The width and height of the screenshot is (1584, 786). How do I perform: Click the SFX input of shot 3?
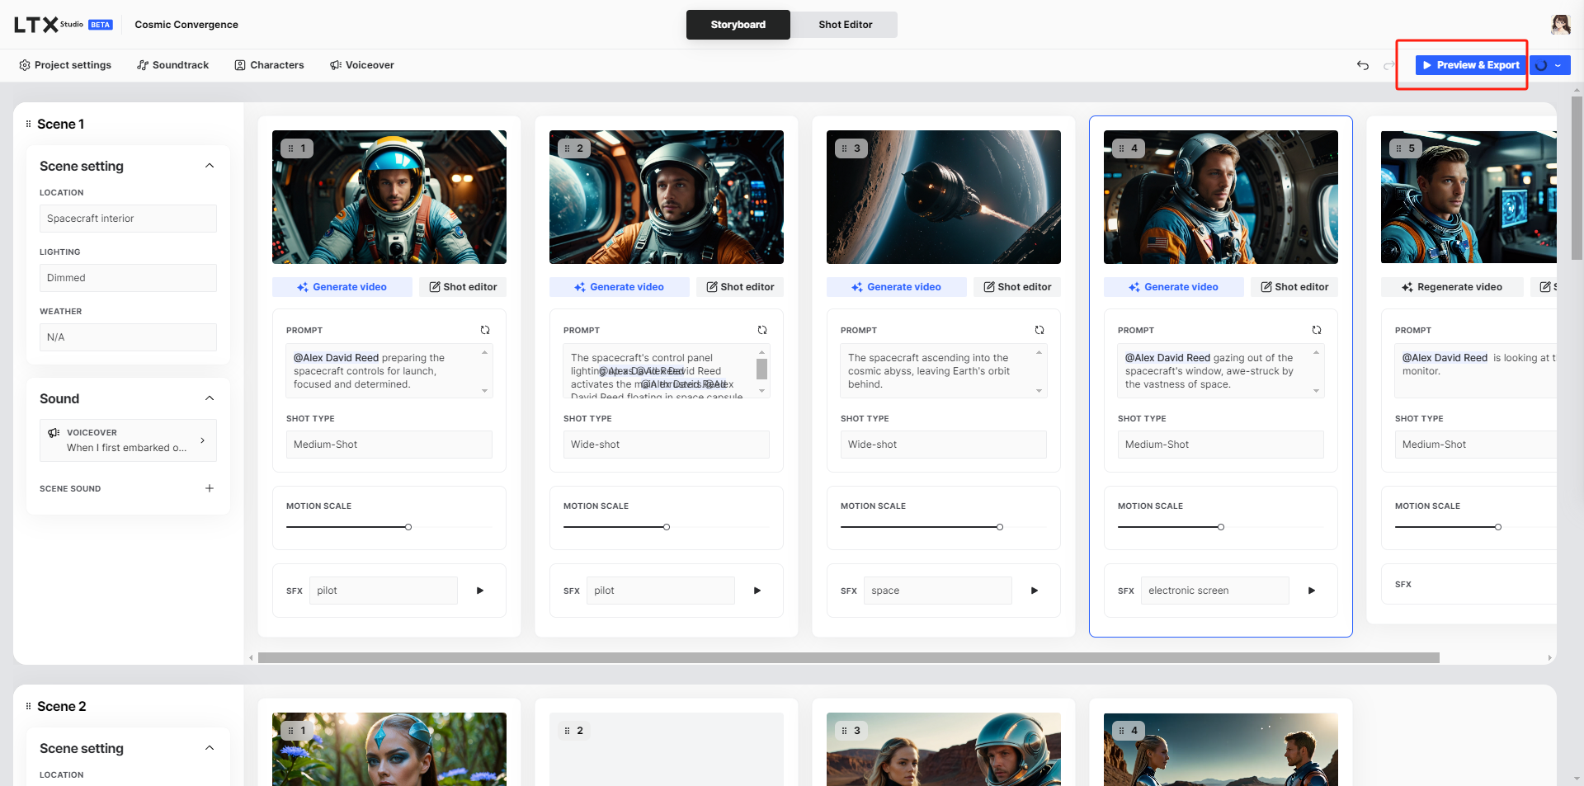point(938,591)
